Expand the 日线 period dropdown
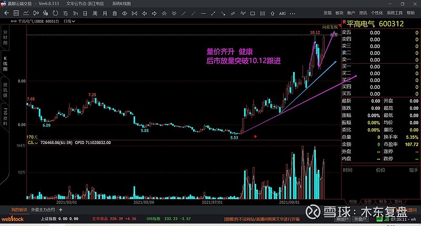 (x=69, y=21)
